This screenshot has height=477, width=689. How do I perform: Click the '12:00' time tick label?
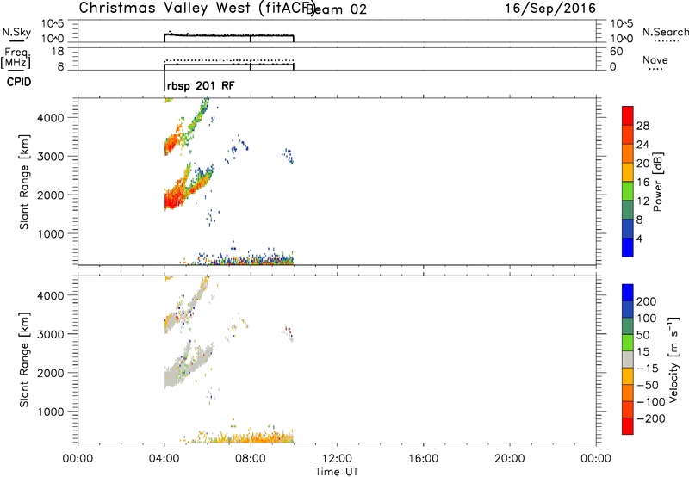pyautogui.click(x=337, y=459)
